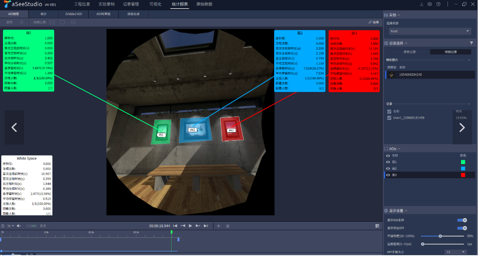478x256 pixels.
Task: Open the 实验录制 menu tab
Action: 107,4
